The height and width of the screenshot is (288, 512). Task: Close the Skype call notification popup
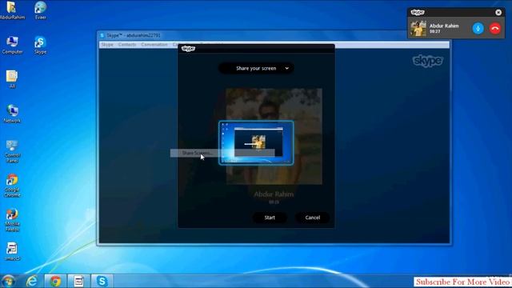coord(498,13)
